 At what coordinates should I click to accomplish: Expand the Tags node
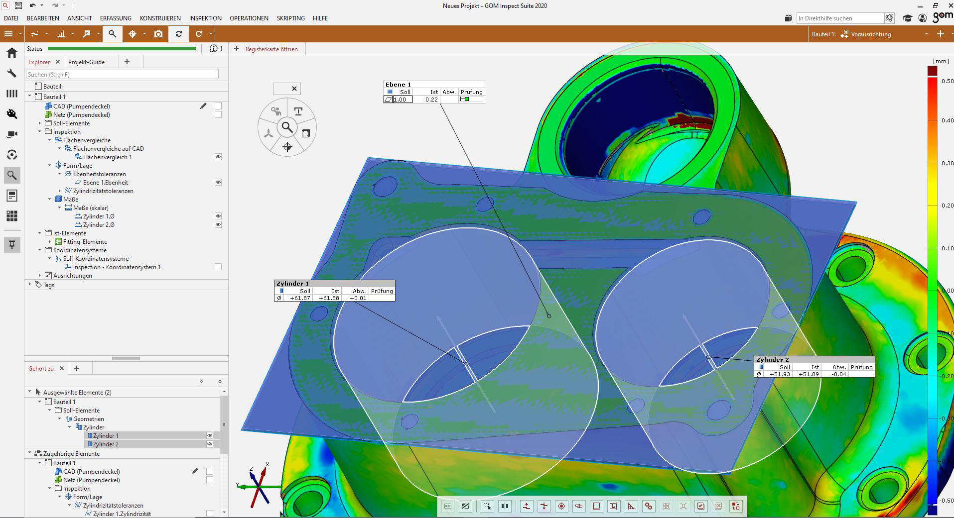pyautogui.click(x=30, y=284)
